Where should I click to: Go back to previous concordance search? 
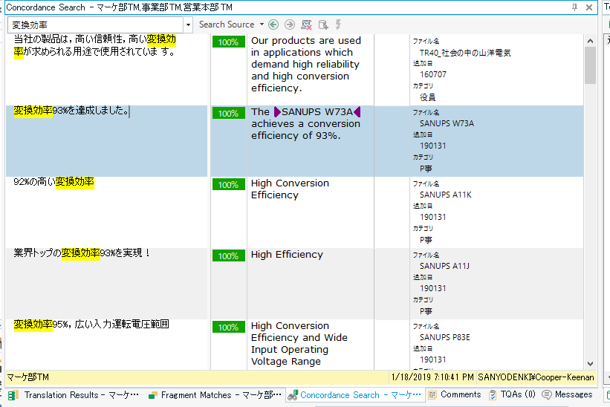[x=273, y=25]
